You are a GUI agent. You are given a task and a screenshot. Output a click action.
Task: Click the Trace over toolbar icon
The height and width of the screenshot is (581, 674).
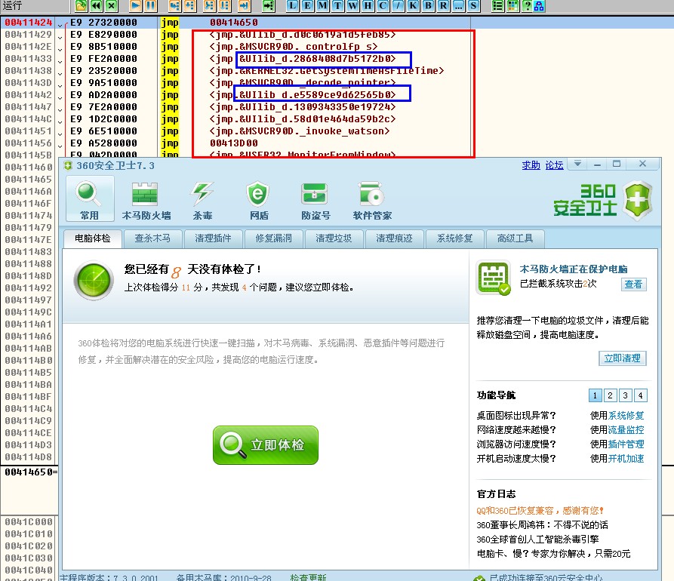[x=225, y=5]
